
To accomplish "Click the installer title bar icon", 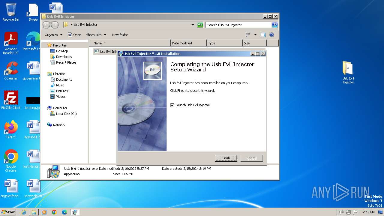I will click(x=120, y=54).
